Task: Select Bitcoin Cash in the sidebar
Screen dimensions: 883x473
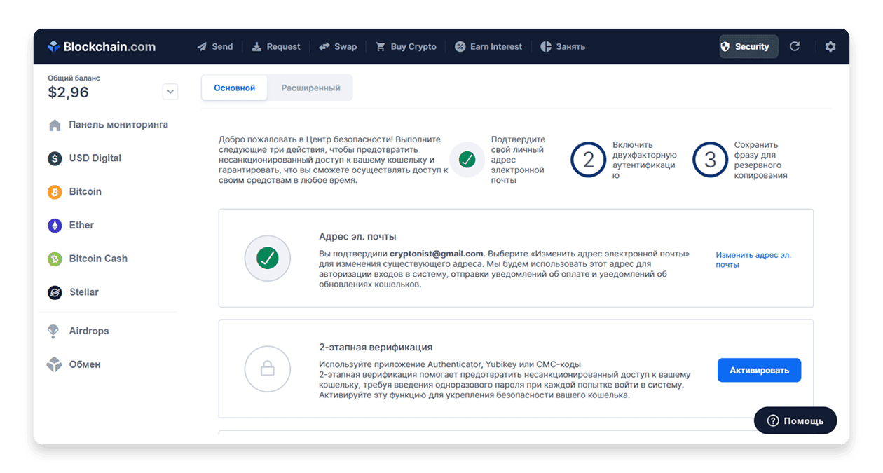Action: (x=88, y=259)
